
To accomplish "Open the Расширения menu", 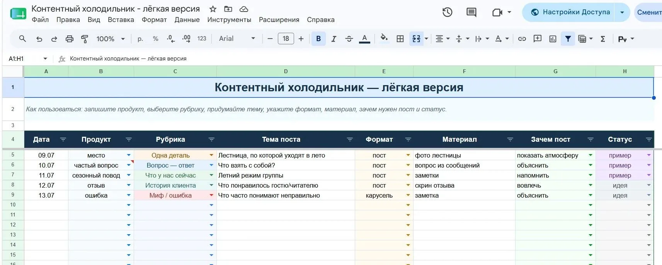I will point(279,20).
